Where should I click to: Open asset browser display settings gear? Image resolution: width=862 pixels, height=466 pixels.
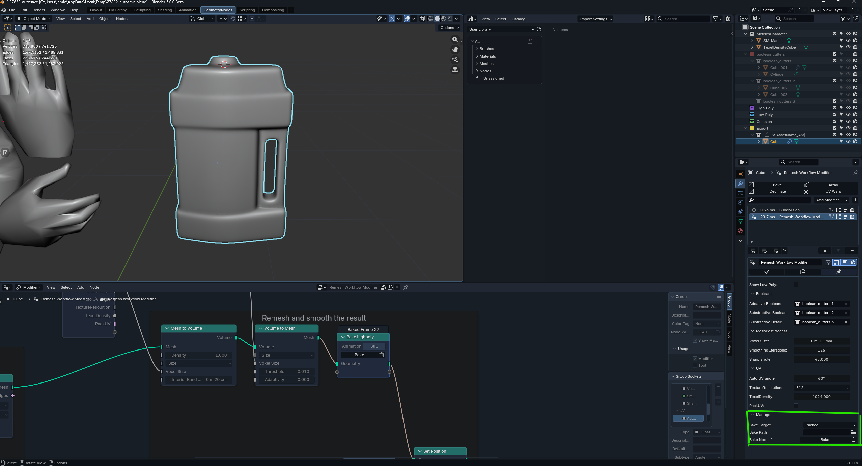[x=728, y=19]
